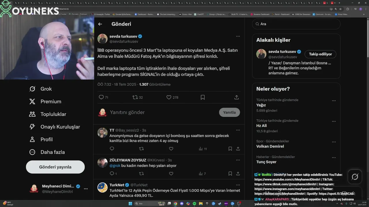
Task: Open the Volkan Demirel trending topic
Action: coord(270,146)
